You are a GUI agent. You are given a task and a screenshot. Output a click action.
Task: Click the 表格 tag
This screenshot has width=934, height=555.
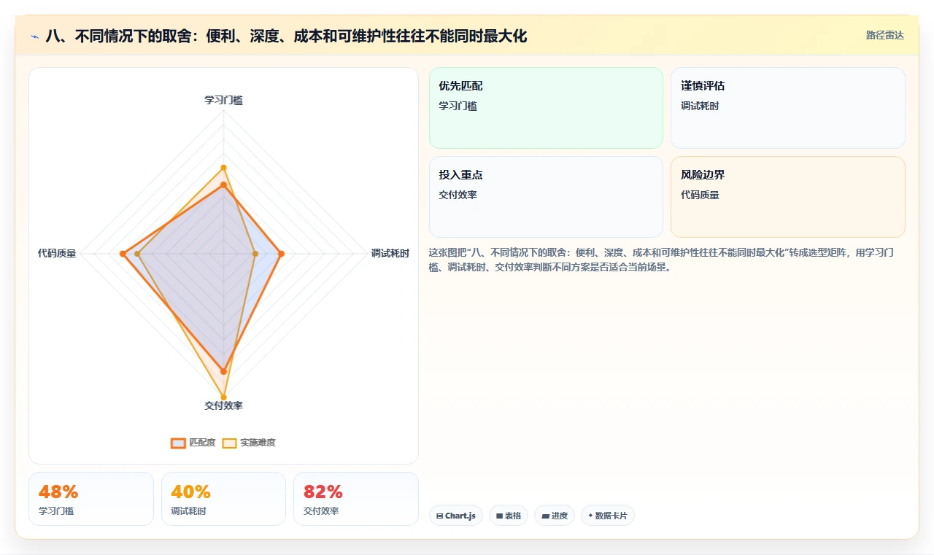coord(509,516)
